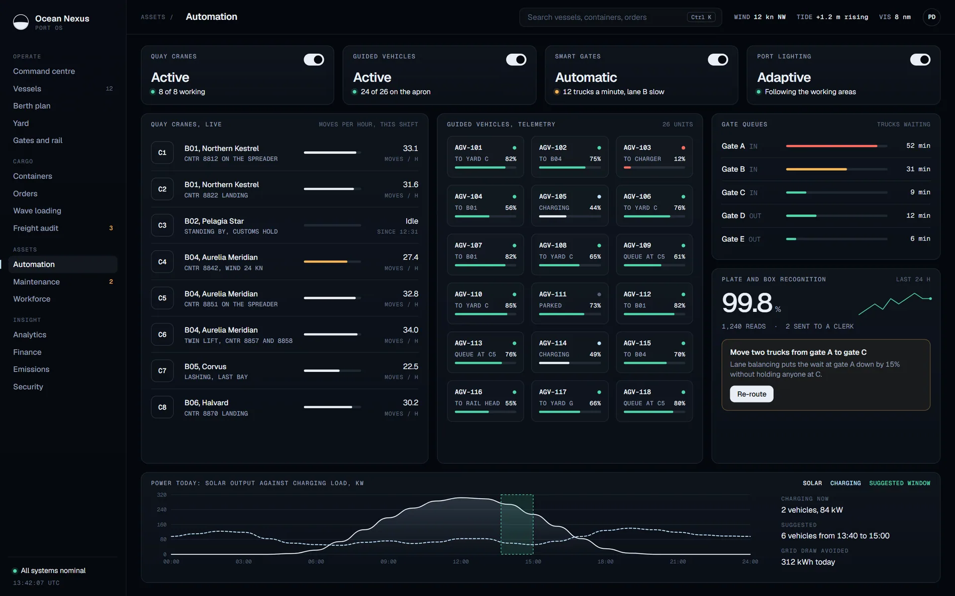
Task: Select the B05, Corvus crane row
Action: point(285,371)
